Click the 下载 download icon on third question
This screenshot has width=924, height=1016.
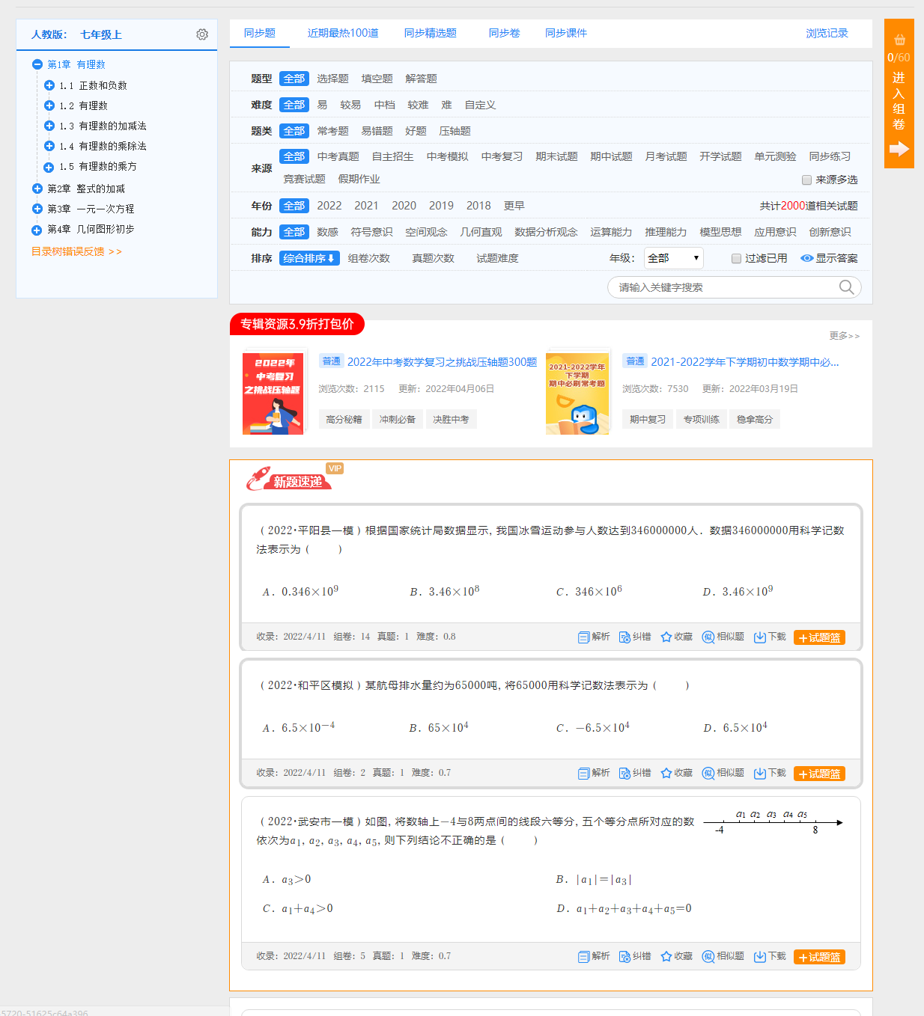pos(769,956)
